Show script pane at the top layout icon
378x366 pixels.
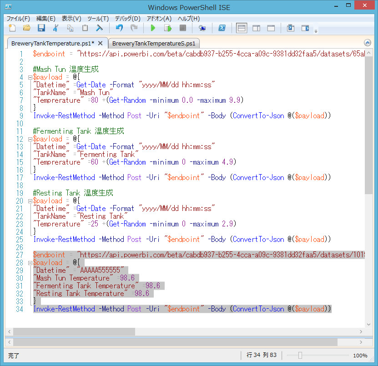242,28
